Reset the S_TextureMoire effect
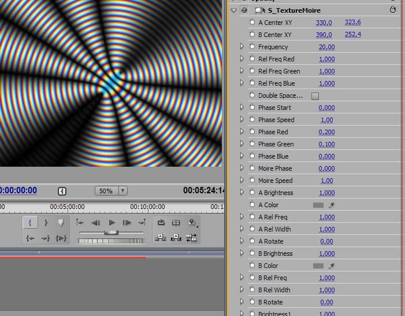 (393, 10)
